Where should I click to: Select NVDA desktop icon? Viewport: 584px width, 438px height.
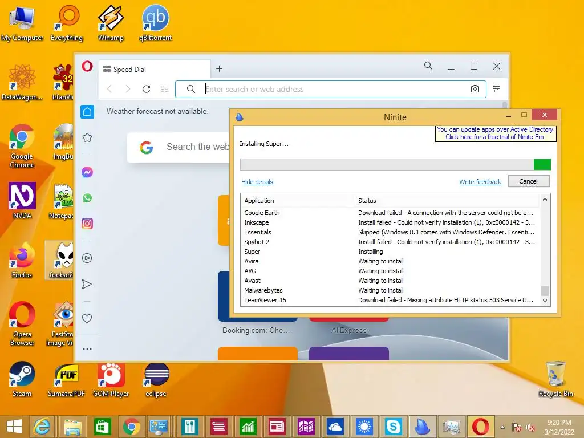[x=22, y=200]
